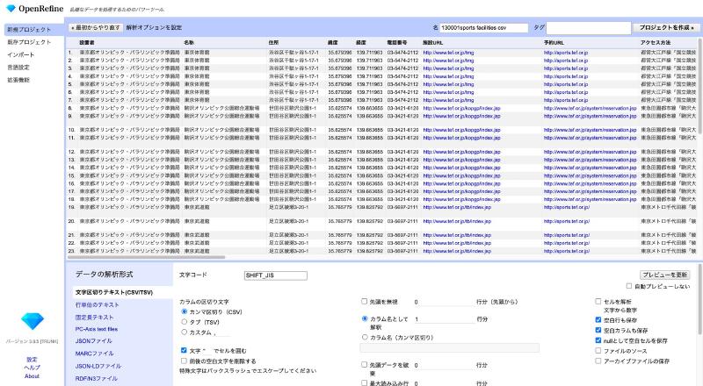Choose タブ (TSV) separator
Image resolution: width=703 pixels, height=386 pixels.
click(x=185, y=321)
